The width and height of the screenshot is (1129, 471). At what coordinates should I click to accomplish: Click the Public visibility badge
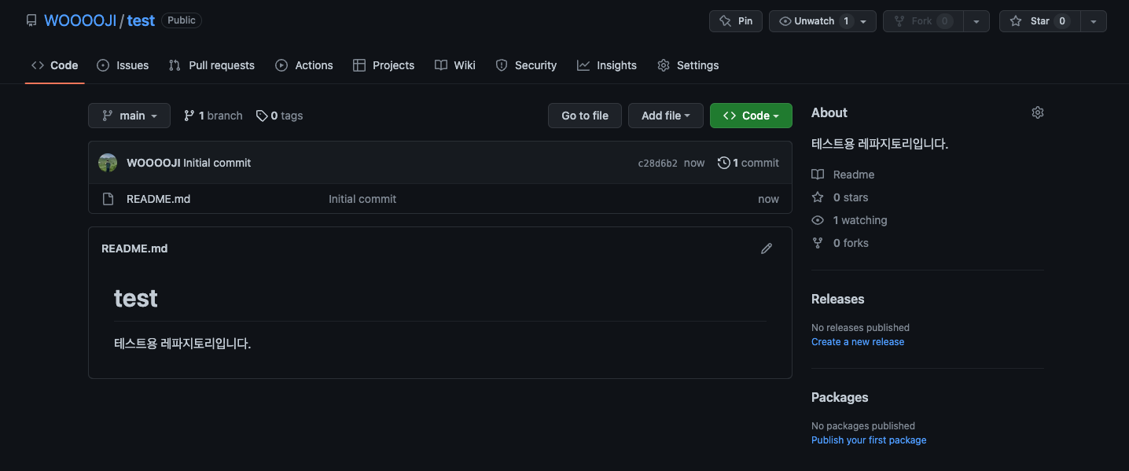tap(182, 20)
